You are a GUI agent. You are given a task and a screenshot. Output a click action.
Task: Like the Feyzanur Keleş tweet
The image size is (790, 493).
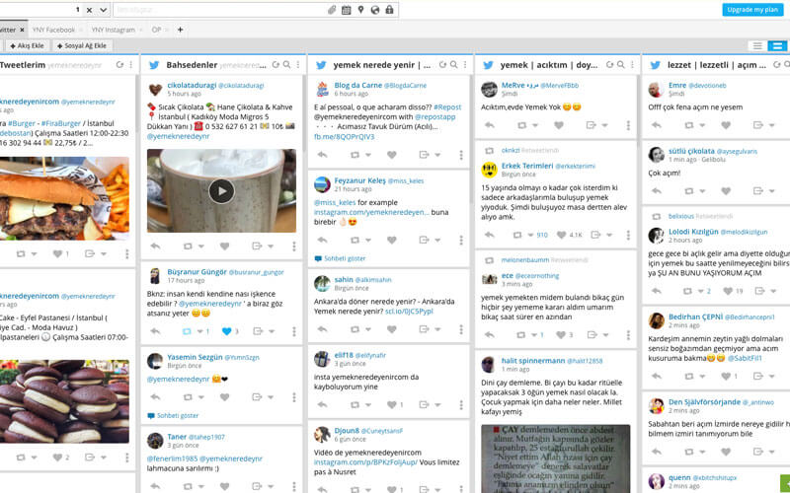click(x=391, y=239)
